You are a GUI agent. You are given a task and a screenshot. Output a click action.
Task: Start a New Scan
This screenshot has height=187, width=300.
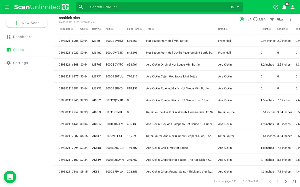27,23
